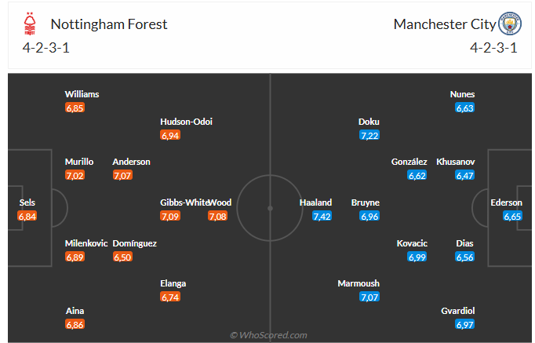Select goalkeeper Sels' 6,84 rating
535x343 pixels.
[x=27, y=216]
